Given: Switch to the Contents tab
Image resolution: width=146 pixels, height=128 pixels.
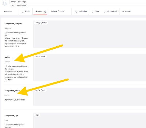Looking at the screenshot, I should point(8,11).
